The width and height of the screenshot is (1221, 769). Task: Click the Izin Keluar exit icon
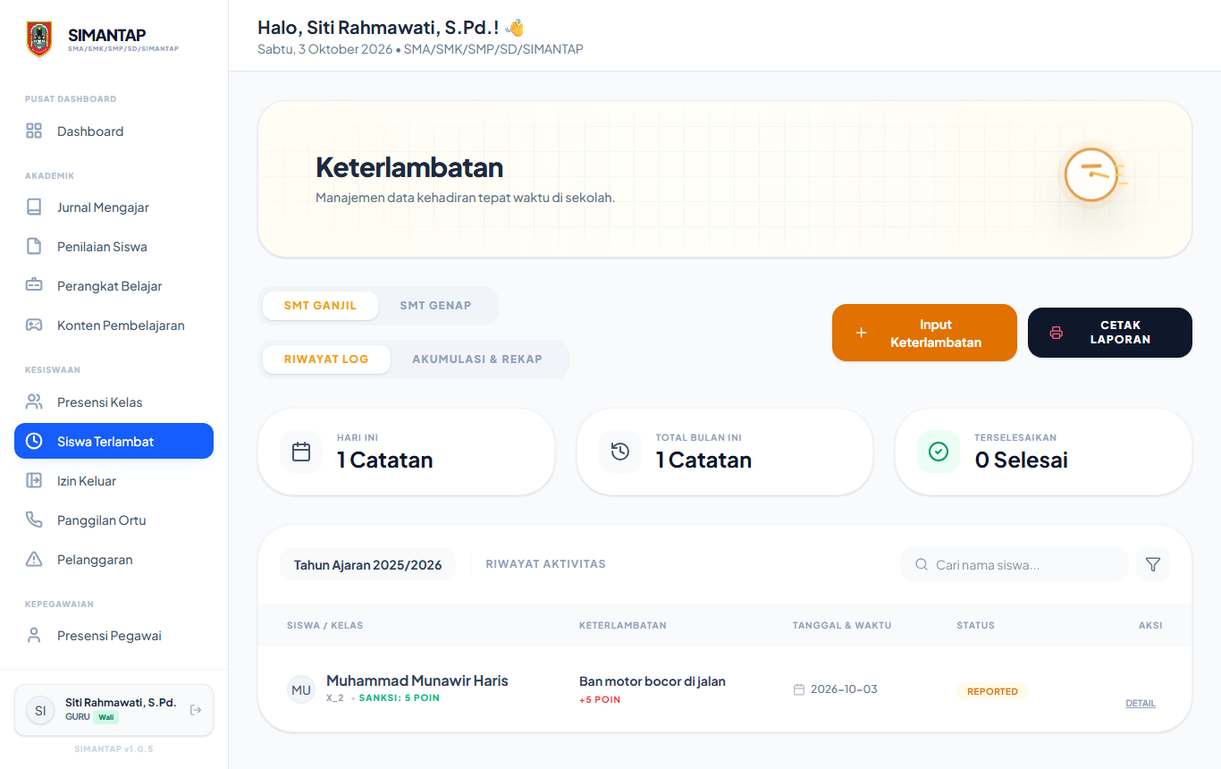[34, 481]
